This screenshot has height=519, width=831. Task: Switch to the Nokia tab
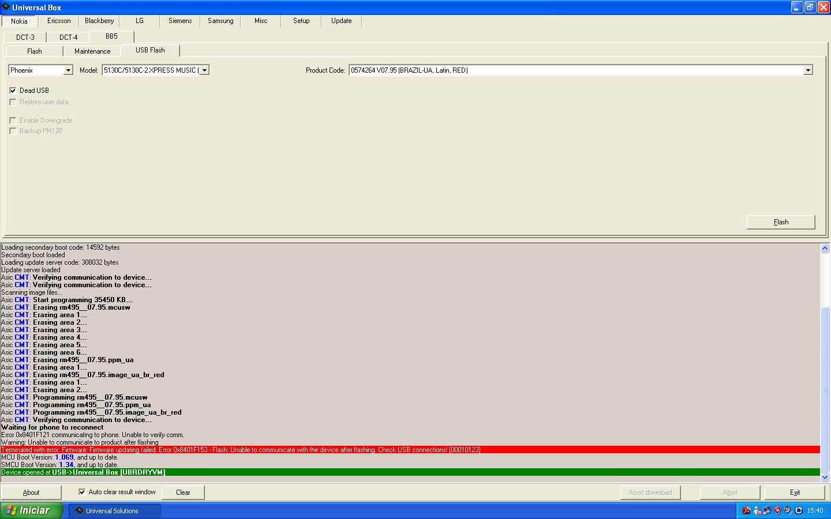click(19, 21)
